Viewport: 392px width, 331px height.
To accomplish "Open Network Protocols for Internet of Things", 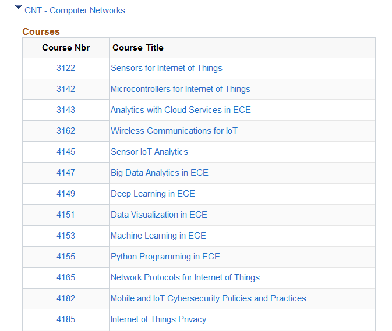I will click(185, 277).
